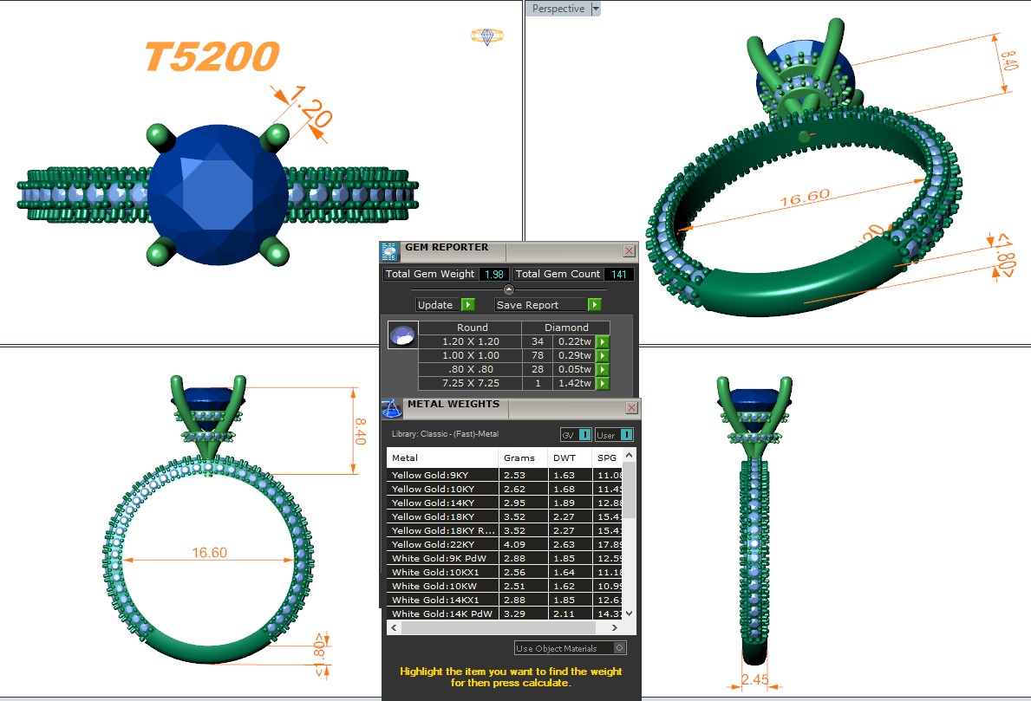Click the green arrow beside Update
This screenshot has height=701, width=1031.
click(467, 305)
